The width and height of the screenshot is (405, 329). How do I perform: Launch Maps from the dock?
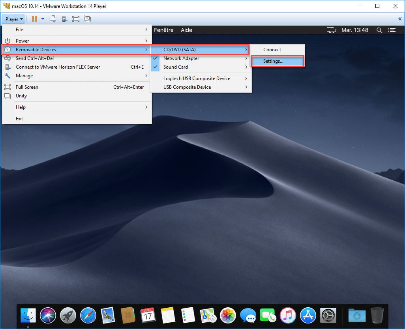pyautogui.click(x=208, y=315)
